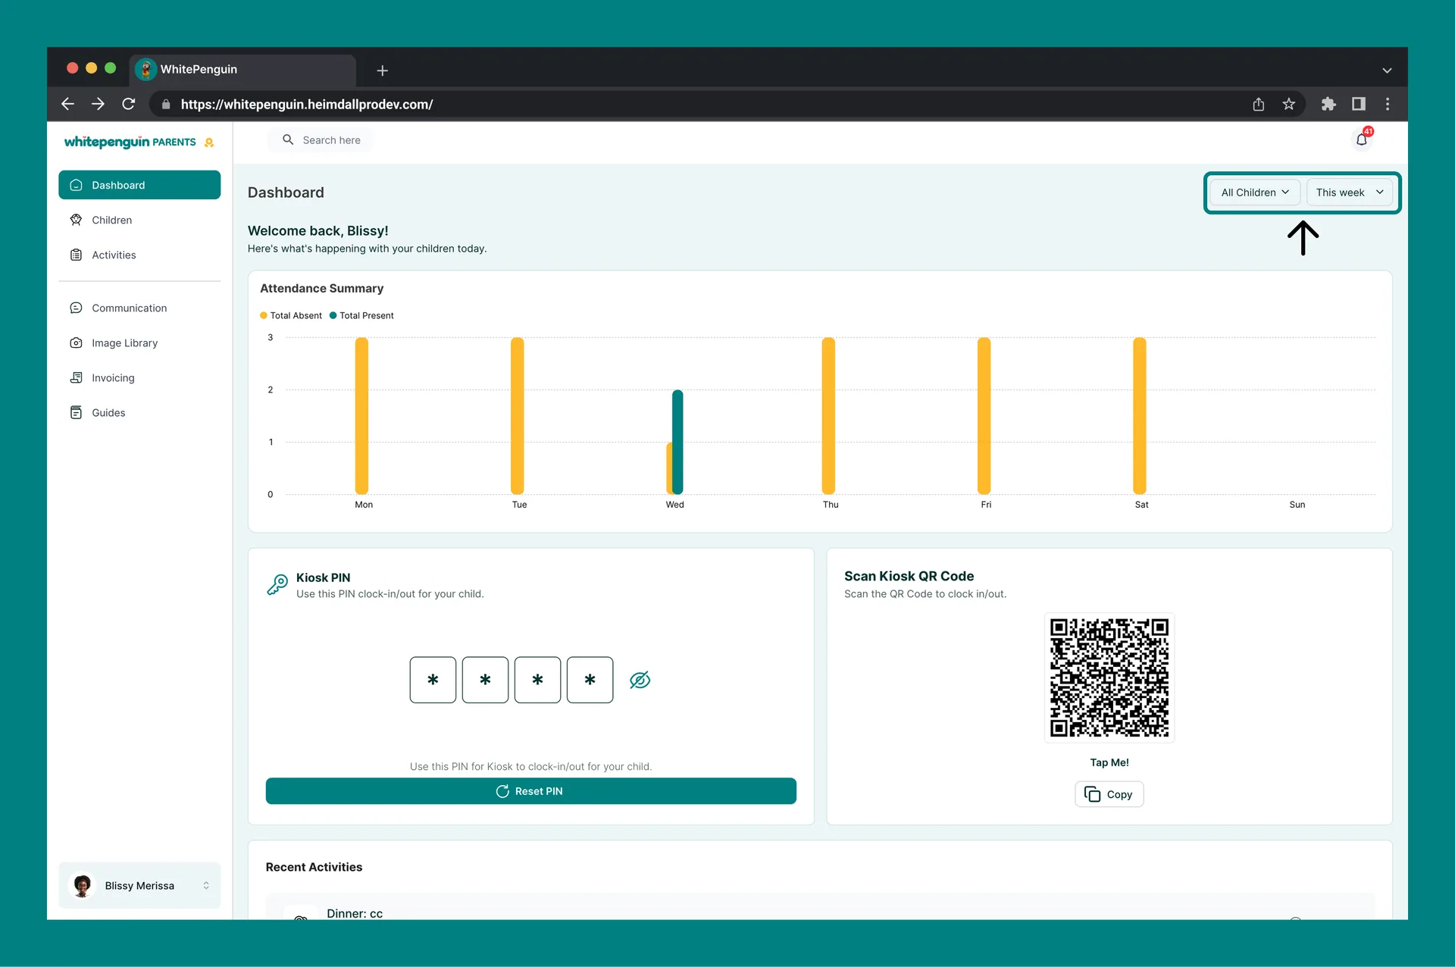Click the Reset PIN button
The image size is (1455, 967).
[530, 791]
